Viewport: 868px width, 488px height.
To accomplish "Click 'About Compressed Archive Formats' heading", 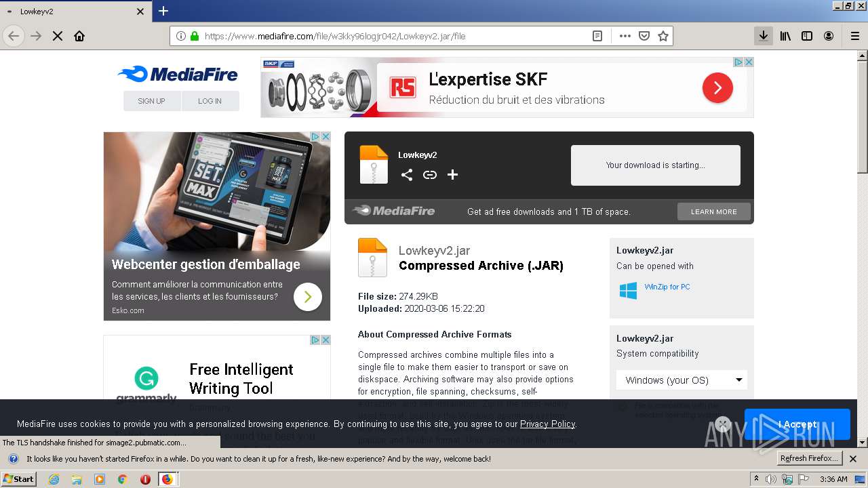I will (435, 334).
